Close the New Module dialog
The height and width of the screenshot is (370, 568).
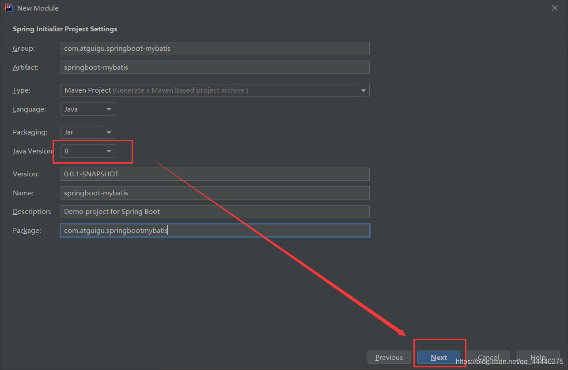555,8
